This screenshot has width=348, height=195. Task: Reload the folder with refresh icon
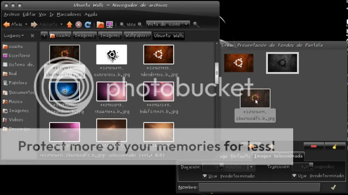tap(88, 24)
